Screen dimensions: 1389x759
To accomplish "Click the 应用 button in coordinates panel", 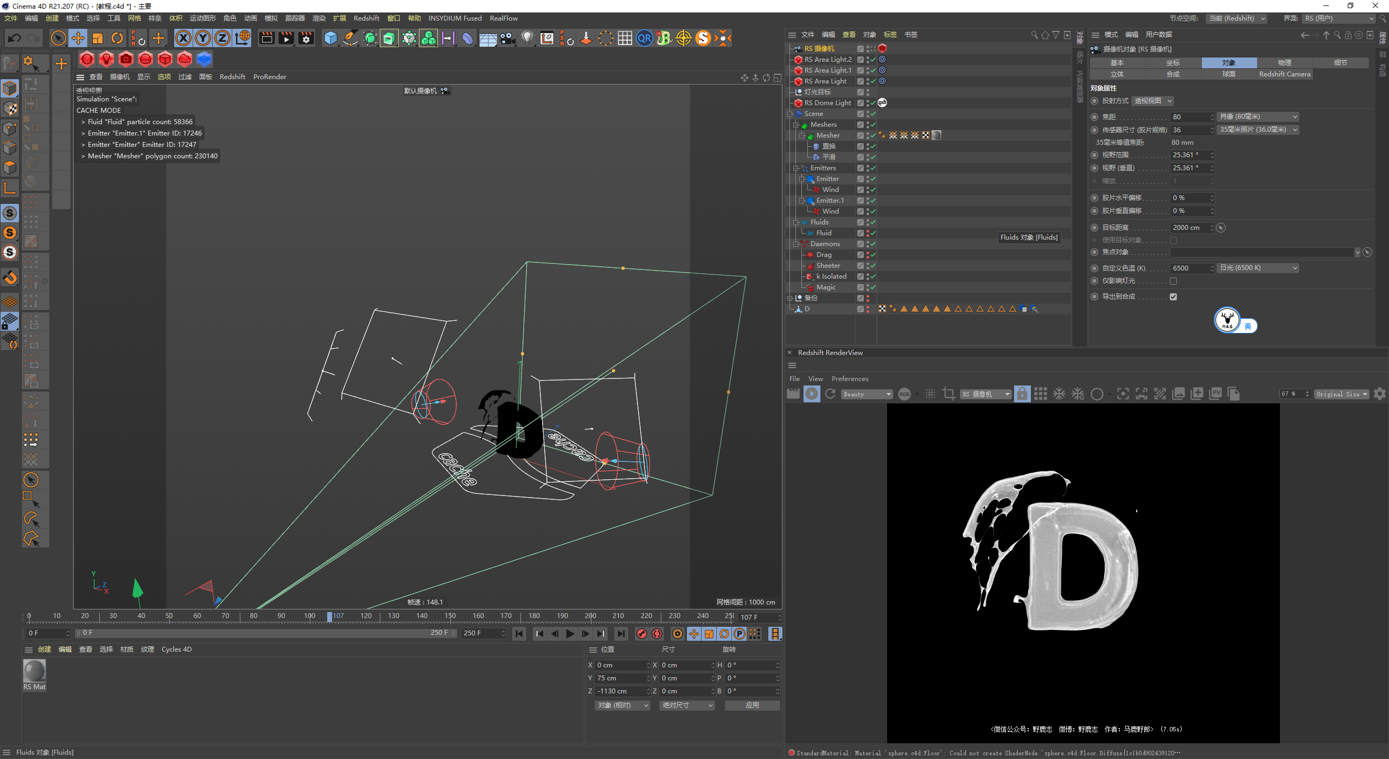I will [752, 705].
